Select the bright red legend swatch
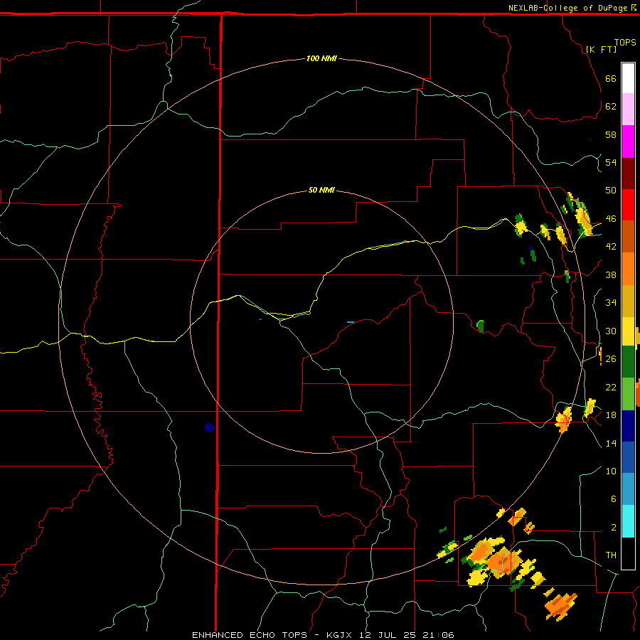The image size is (640, 640). pos(628,205)
